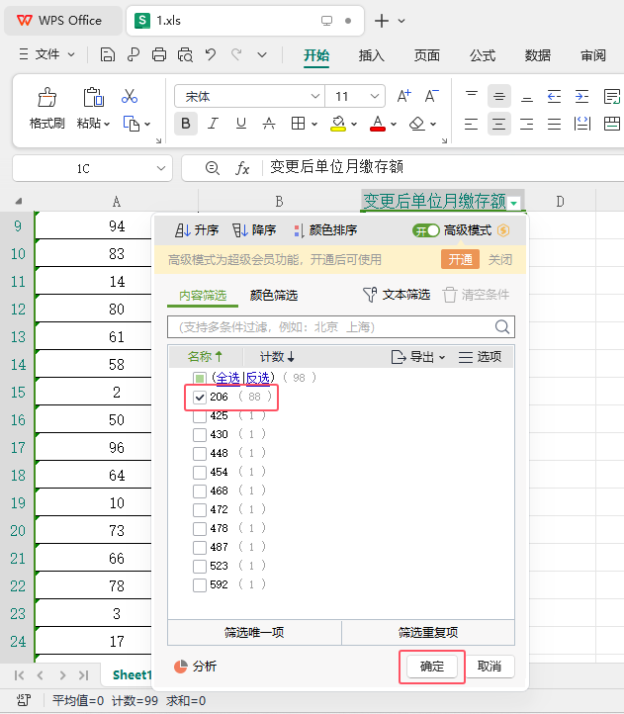This screenshot has width=624, height=714.
Task: Switch to the 插入 ribbon tab
Action: pos(371,55)
